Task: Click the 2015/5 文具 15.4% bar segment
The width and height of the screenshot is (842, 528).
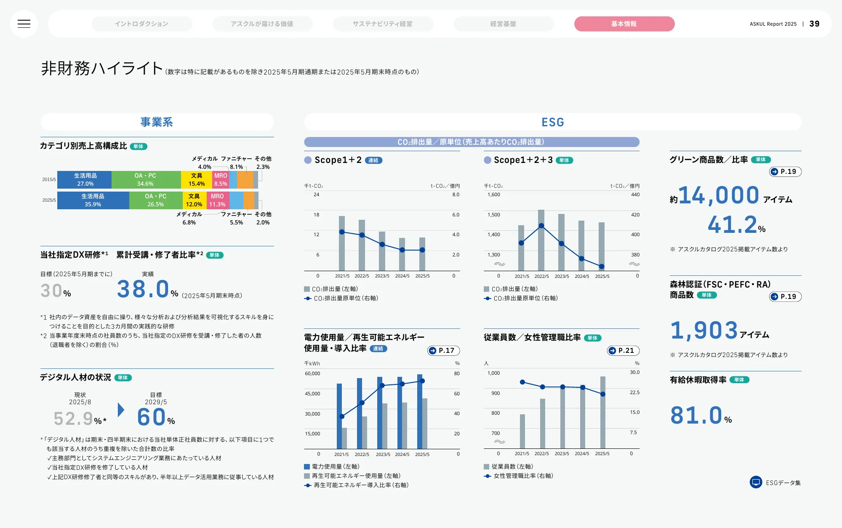Action: pyautogui.click(x=197, y=180)
